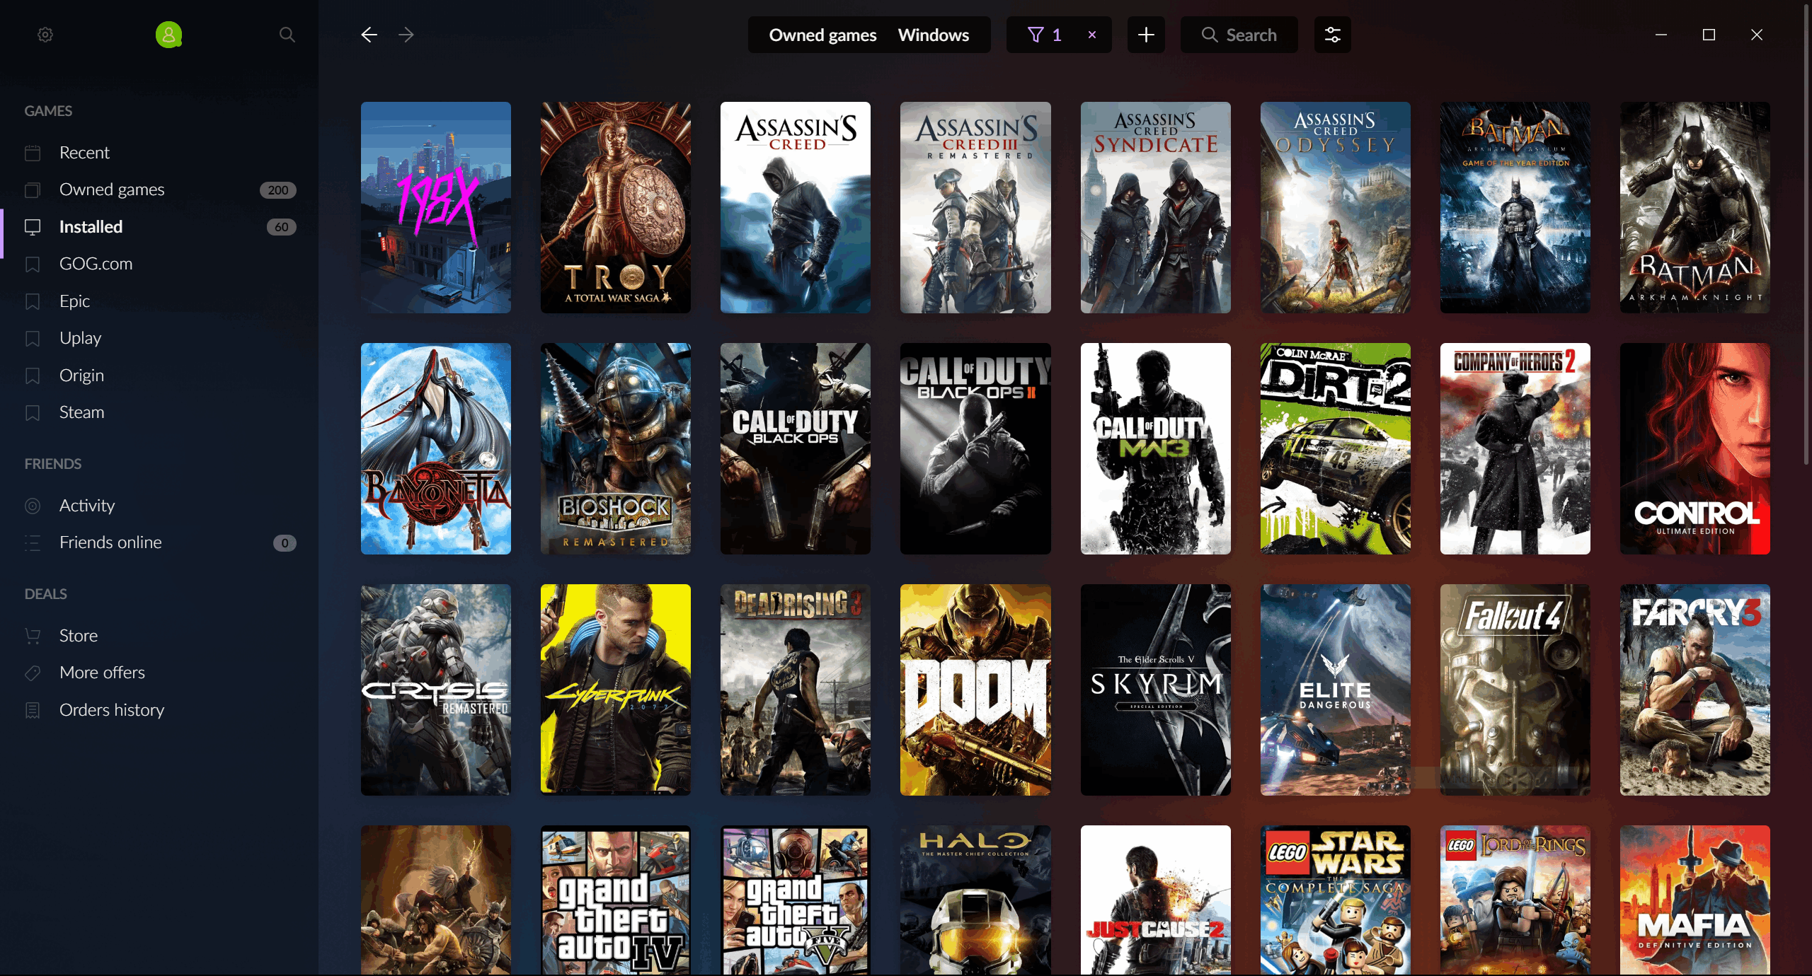Click the More offers tag icon
Screen dimensions: 1812x976
tap(33, 673)
